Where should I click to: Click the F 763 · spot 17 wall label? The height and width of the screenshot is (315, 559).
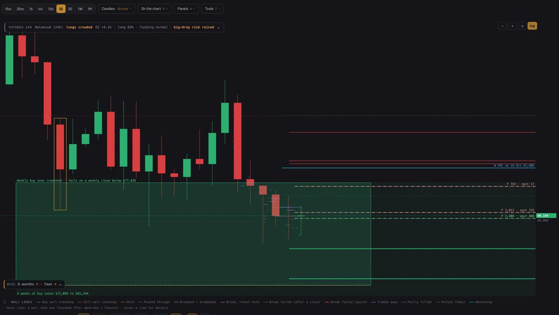pos(521,184)
